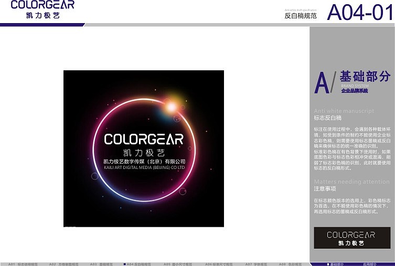Open the A03 bottom navigation entry
Viewport: 395px width, 266px height.
click(101, 264)
